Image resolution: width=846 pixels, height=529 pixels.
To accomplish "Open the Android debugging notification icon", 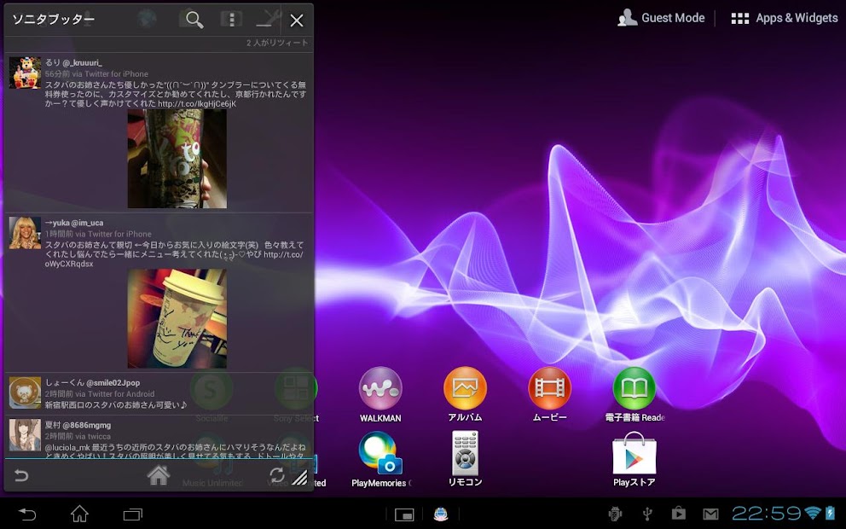I will (615, 514).
